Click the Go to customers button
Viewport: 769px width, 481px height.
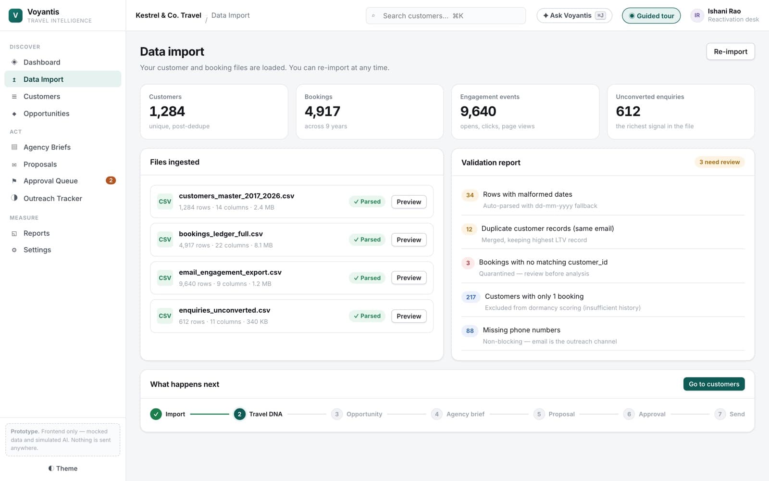(714, 384)
